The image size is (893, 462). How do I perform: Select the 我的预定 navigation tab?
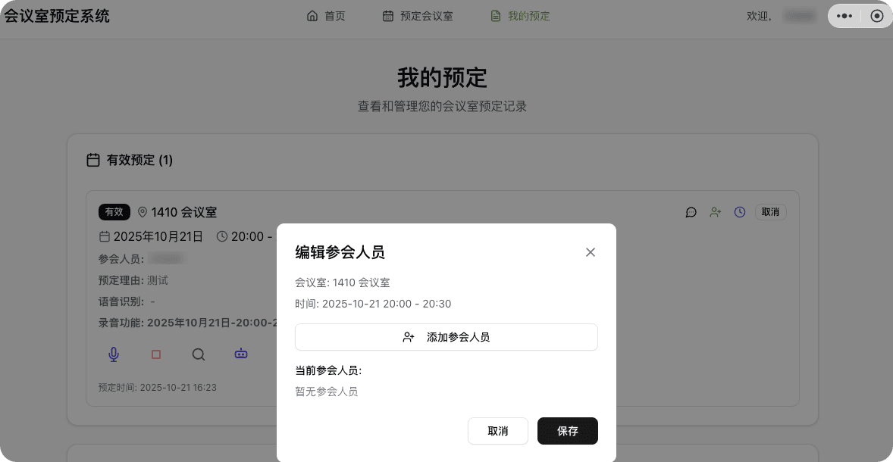point(520,16)
